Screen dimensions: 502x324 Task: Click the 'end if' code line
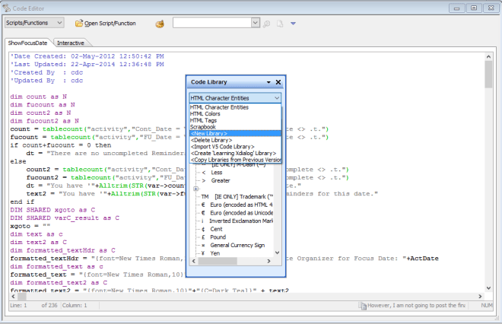(x=22, y=202)
